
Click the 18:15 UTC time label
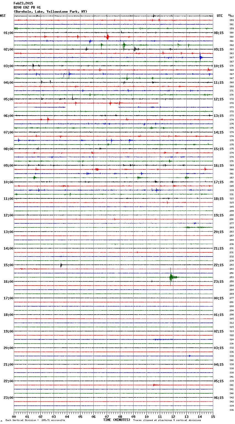tap(219, 199)
